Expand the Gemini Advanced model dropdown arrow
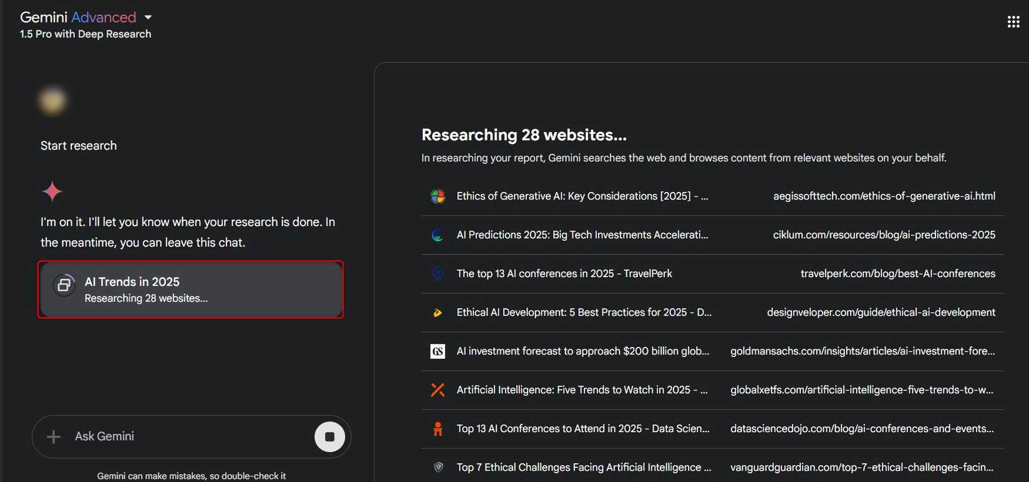The height and width of the screenshot is (482, 1029). coord(148,17)
